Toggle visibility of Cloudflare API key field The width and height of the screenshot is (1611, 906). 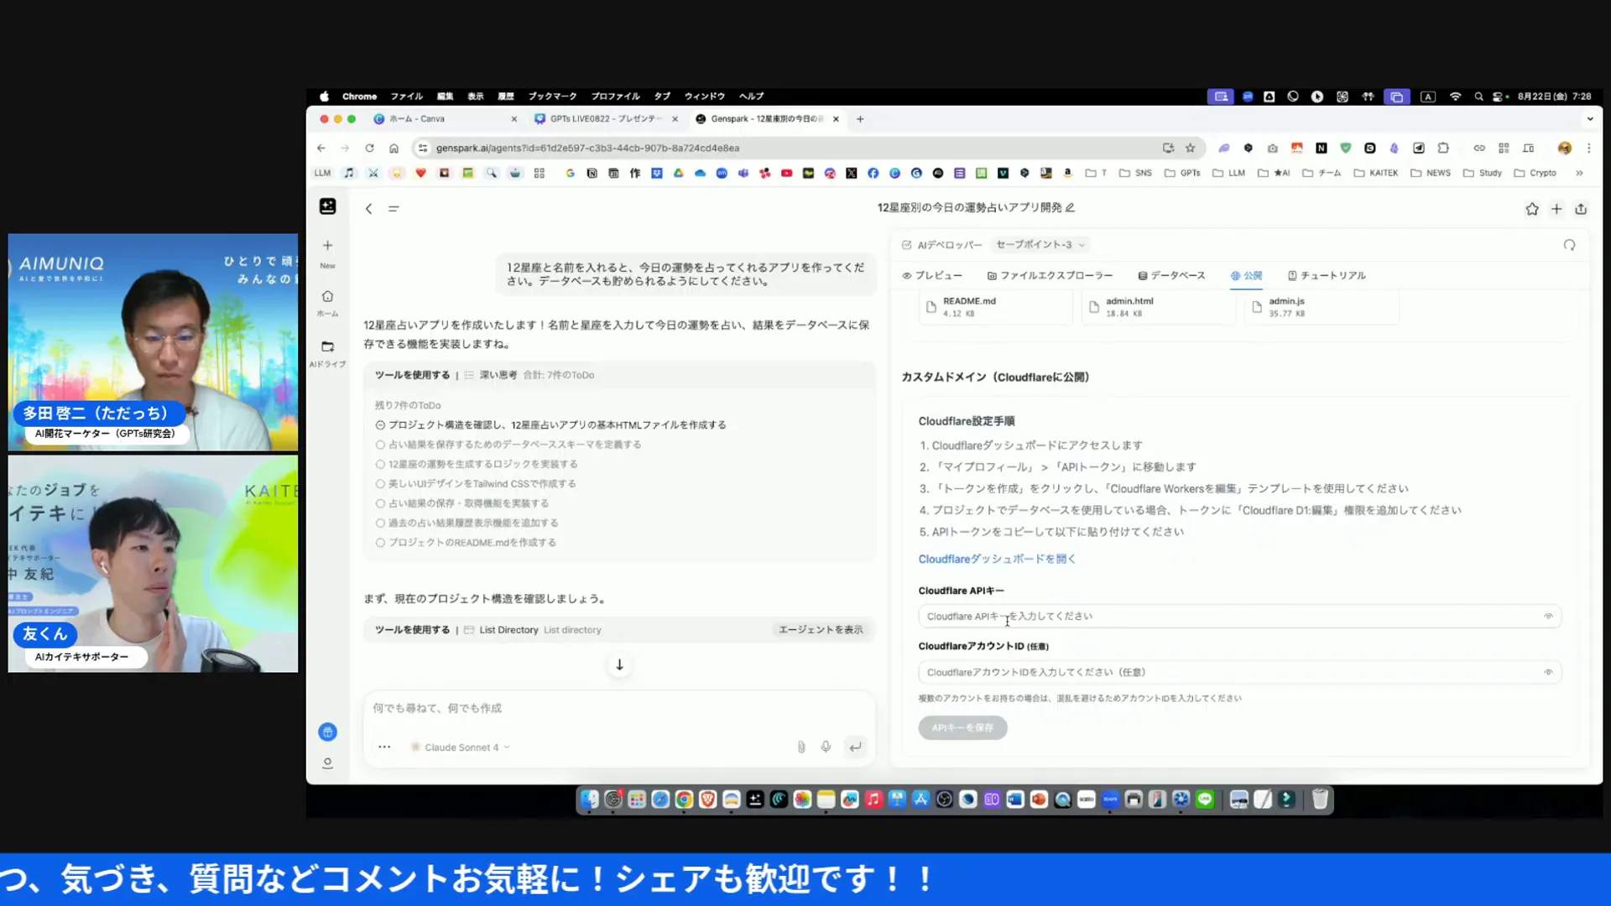(1548, 617)
